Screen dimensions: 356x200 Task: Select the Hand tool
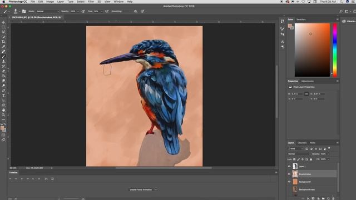[3, 110]
